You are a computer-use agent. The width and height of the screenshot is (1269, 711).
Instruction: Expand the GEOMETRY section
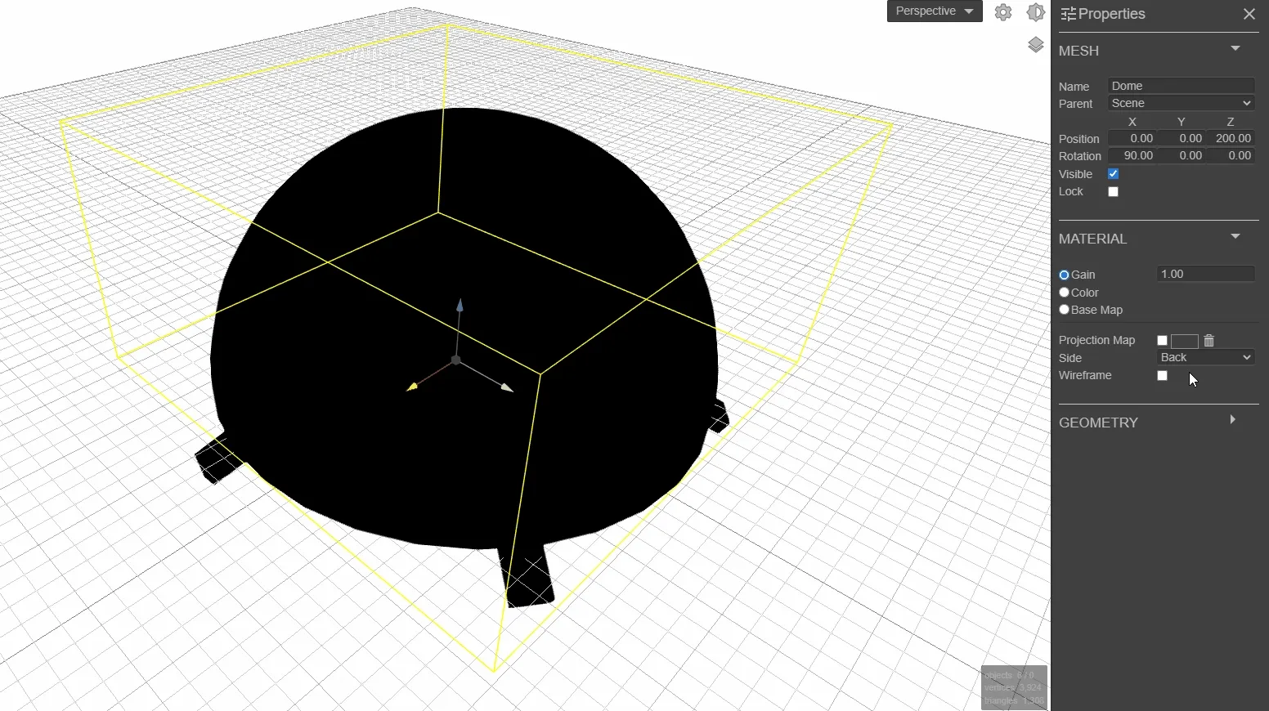(x=1233, y=420)
